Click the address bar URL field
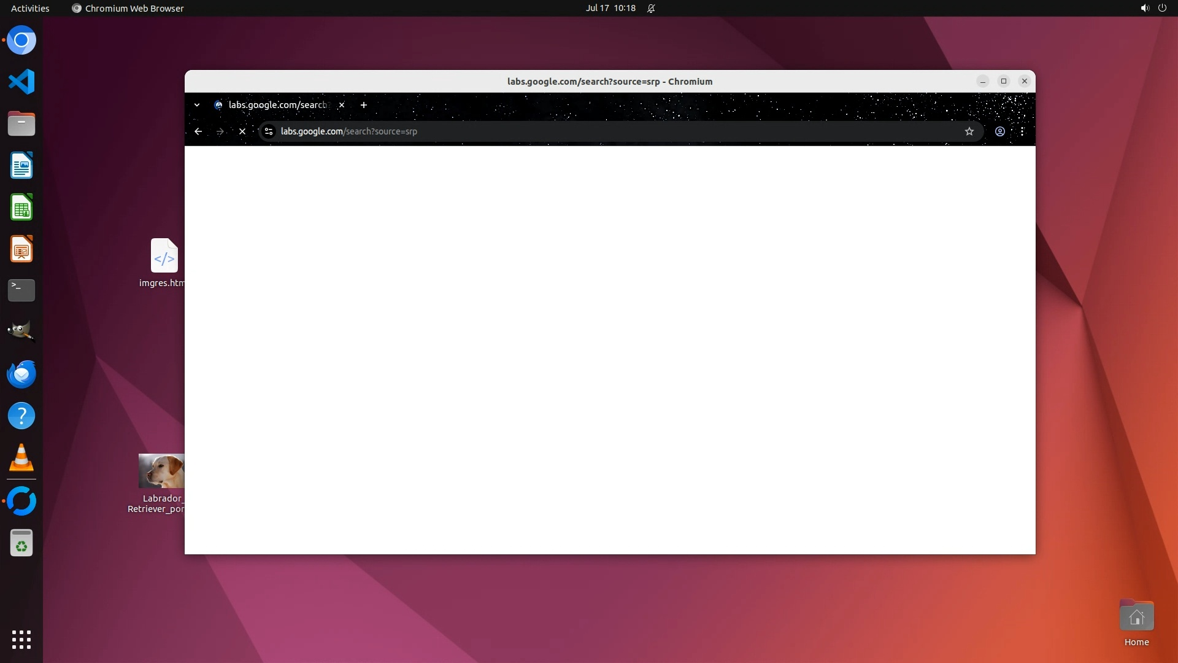Image resolution: width=1178 pixels, height=663 pixels. tap(552, 131)
